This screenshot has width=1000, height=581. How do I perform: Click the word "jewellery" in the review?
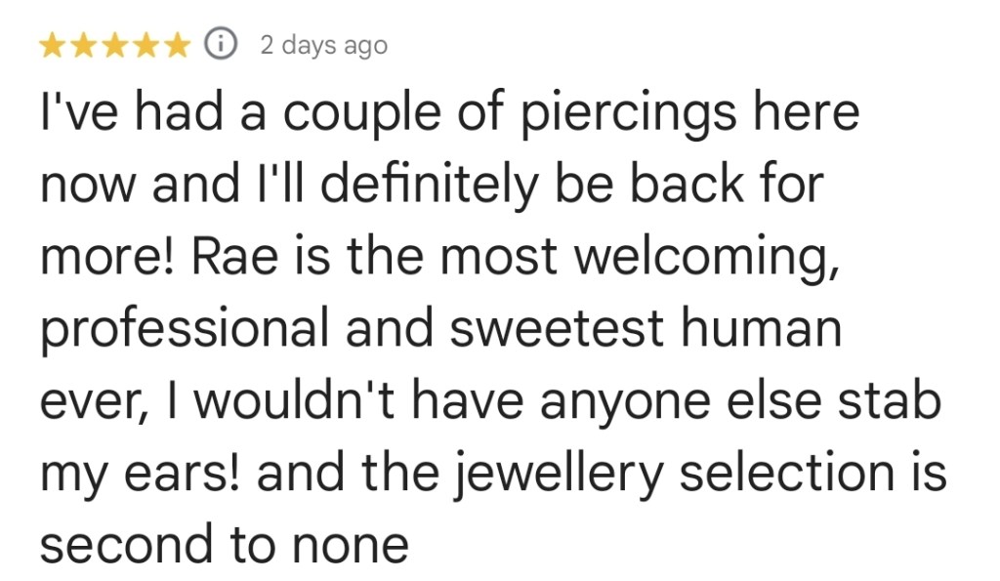(565, 472)
